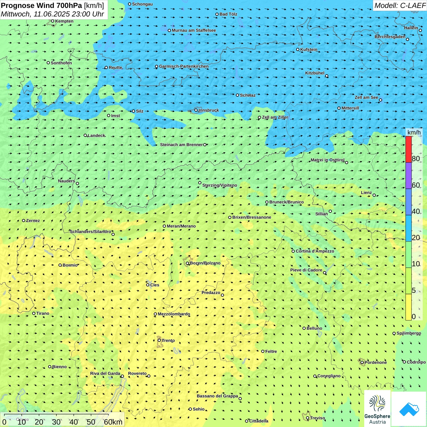Click the 'Zell am Ziller' label
This screenshot has width=427, height=427.
(x=275, y=117)
